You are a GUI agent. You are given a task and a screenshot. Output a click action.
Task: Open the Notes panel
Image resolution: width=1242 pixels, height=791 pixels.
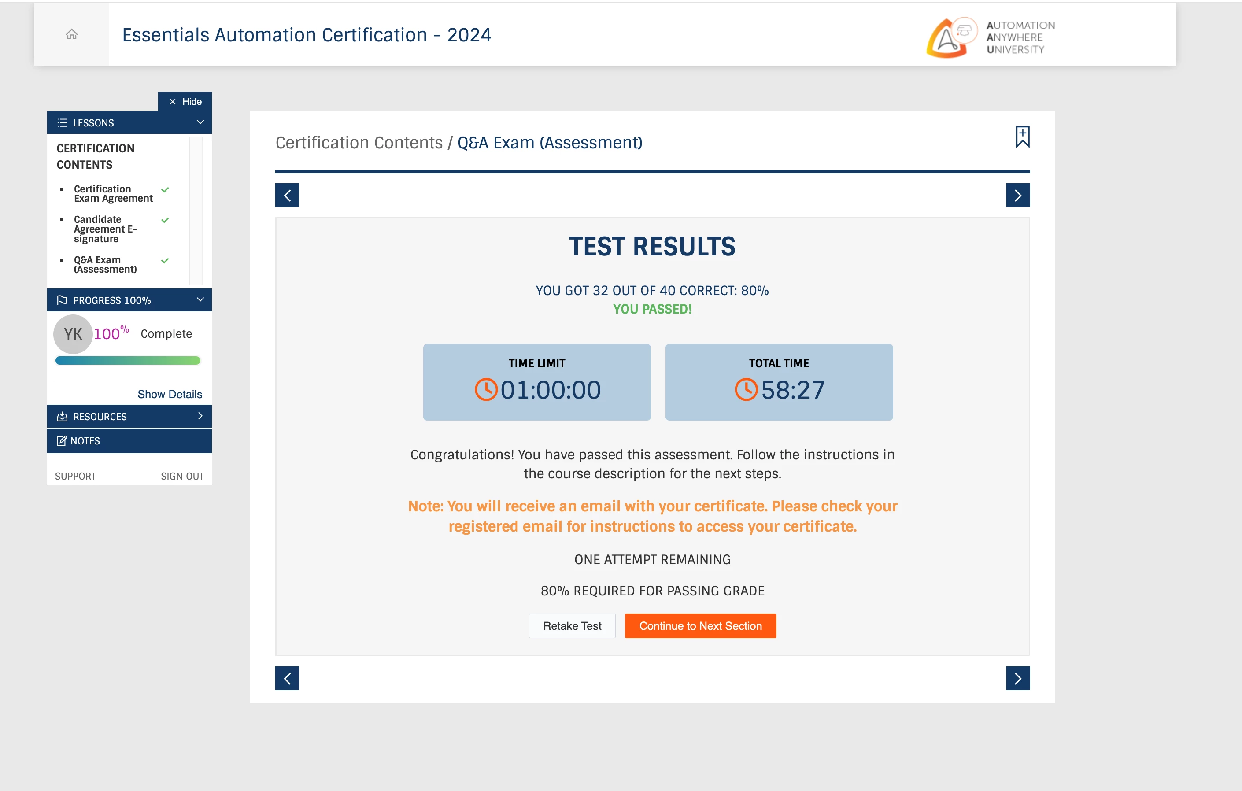coord(129,441)
